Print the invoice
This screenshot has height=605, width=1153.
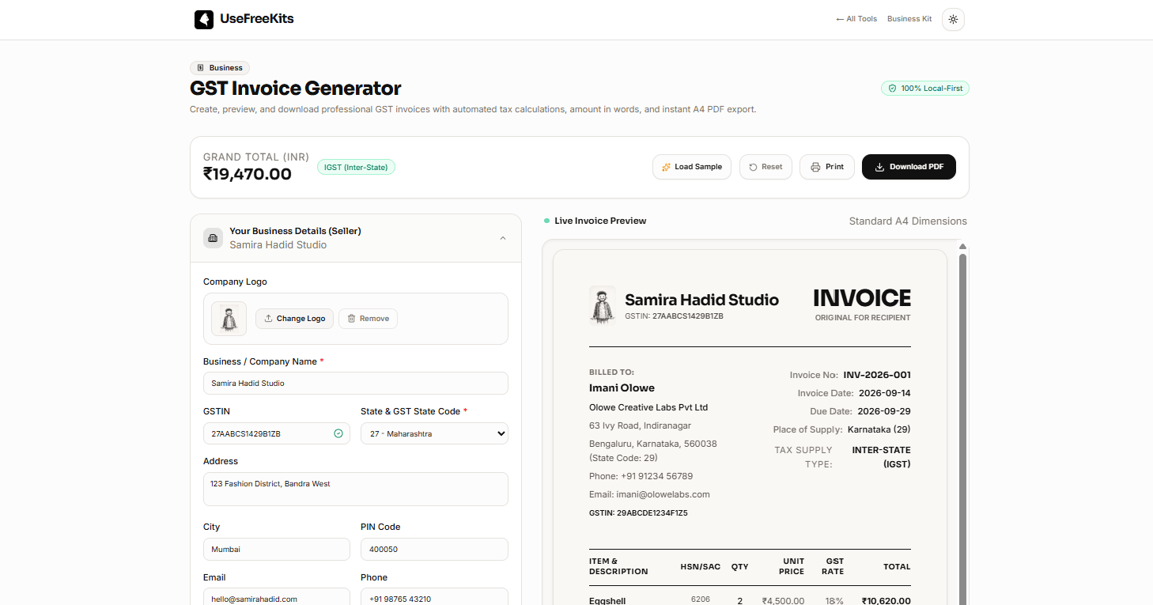[x=827, y=167]
